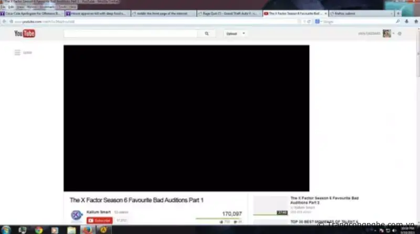420x234 pixels.
Task: Click the Windows Start button
Action: click(x=7, y=229)
